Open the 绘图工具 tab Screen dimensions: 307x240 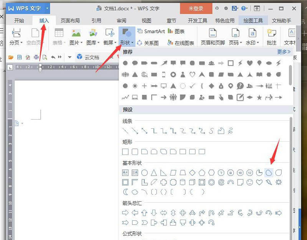point(253,21)
